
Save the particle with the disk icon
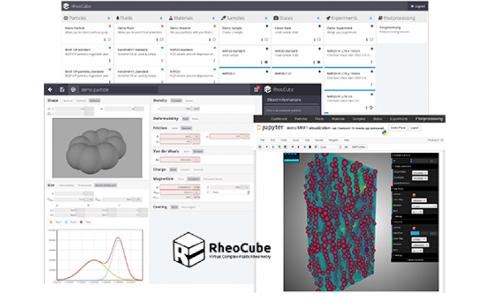click(x=62, y=89)
